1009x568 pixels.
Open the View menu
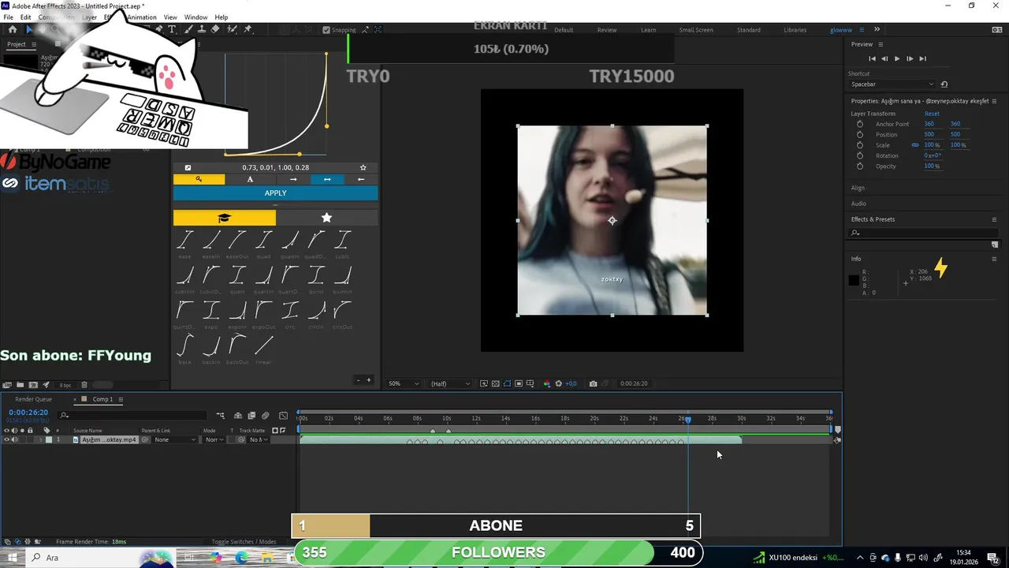[x=169, y=17]
